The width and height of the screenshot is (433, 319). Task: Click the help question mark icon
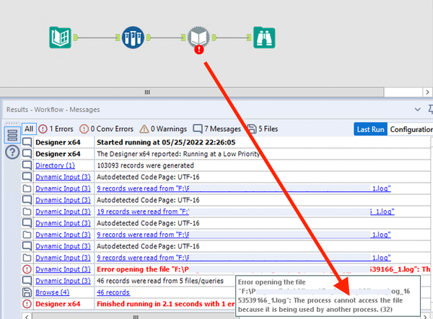click(x=12, y=152)
